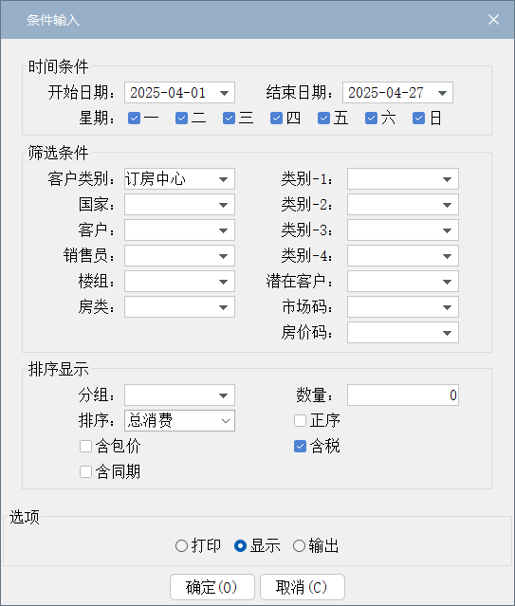
Task: Disable the 含税 checkbox
Action: click(300, 447)
